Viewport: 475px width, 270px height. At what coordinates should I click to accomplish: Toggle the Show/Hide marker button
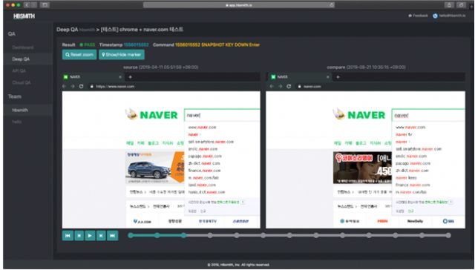click(122, 55)
